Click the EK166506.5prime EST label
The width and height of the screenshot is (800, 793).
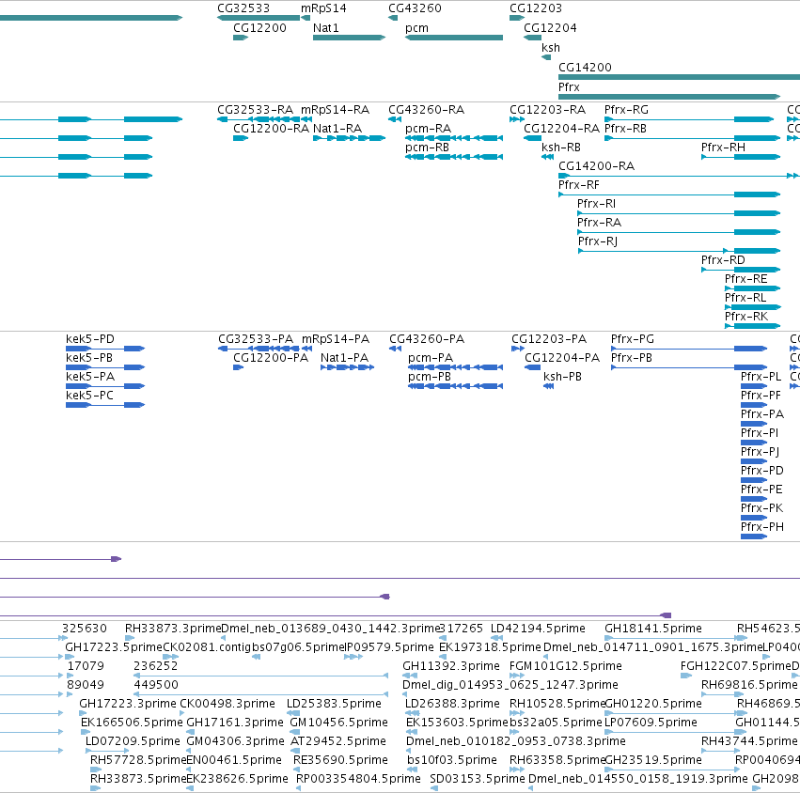[x=132, y=723]
